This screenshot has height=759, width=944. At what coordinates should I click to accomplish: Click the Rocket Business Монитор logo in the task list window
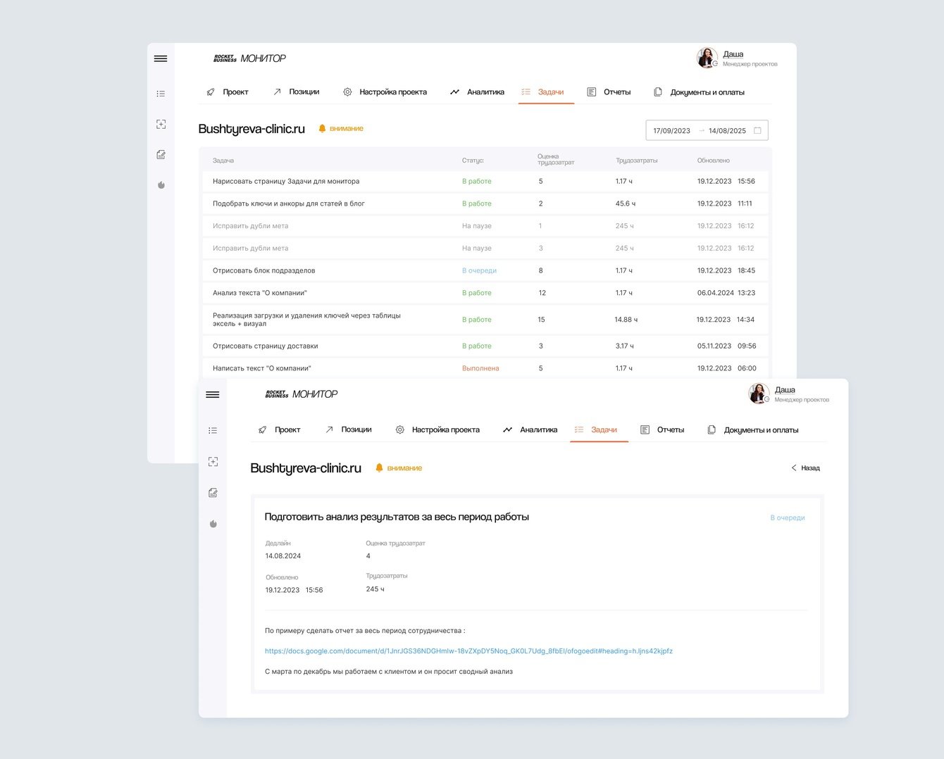point(249,58)
